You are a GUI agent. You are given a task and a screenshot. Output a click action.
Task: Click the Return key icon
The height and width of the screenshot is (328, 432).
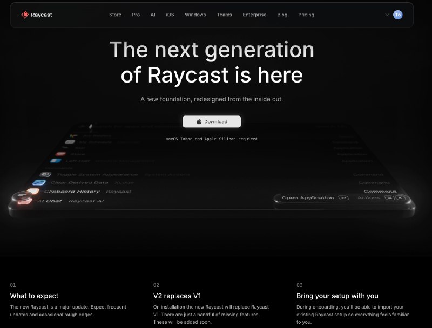point(343,197)
